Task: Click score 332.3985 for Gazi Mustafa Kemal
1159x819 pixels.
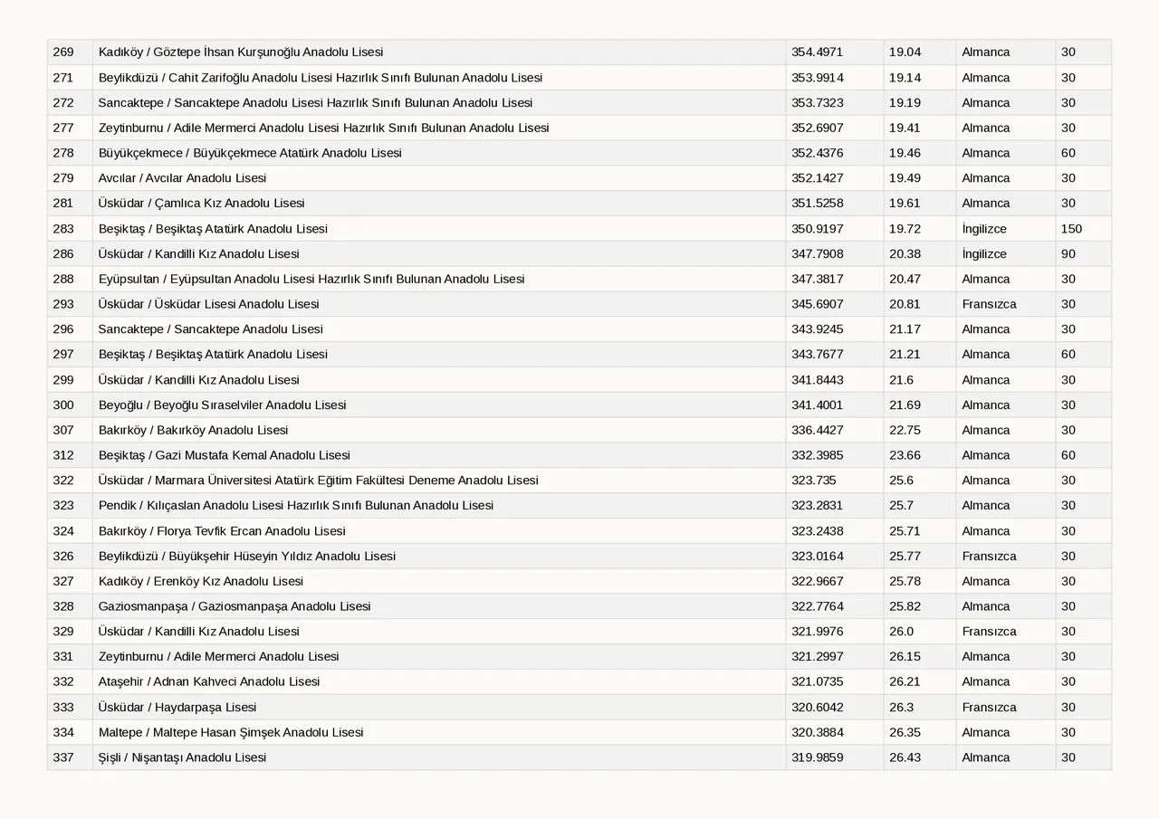Action: (834, 455)
